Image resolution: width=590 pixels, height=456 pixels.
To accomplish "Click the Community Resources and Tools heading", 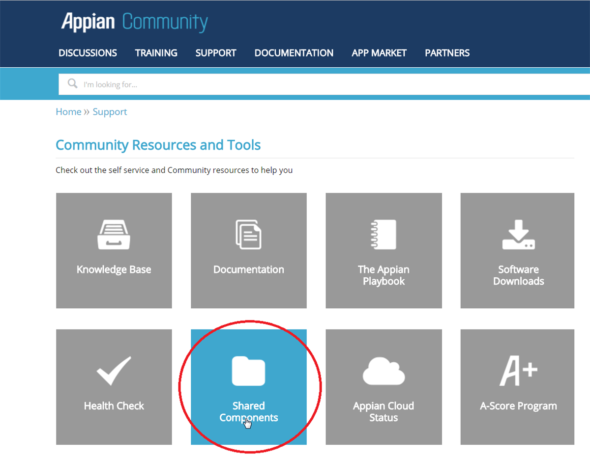I will pyautogui.click(x=158, y=145).
